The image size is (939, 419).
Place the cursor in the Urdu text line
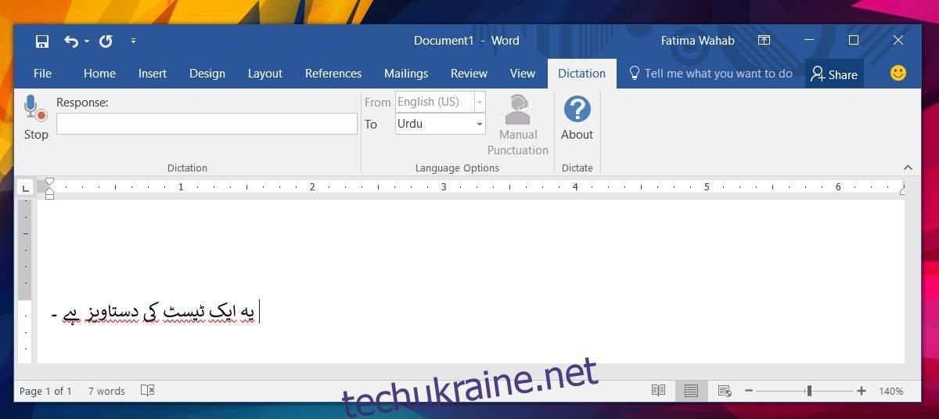pos(153,312)
